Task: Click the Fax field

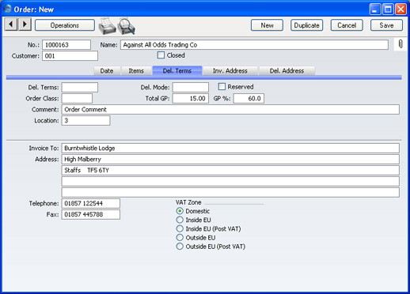Action: coord(91,214)
